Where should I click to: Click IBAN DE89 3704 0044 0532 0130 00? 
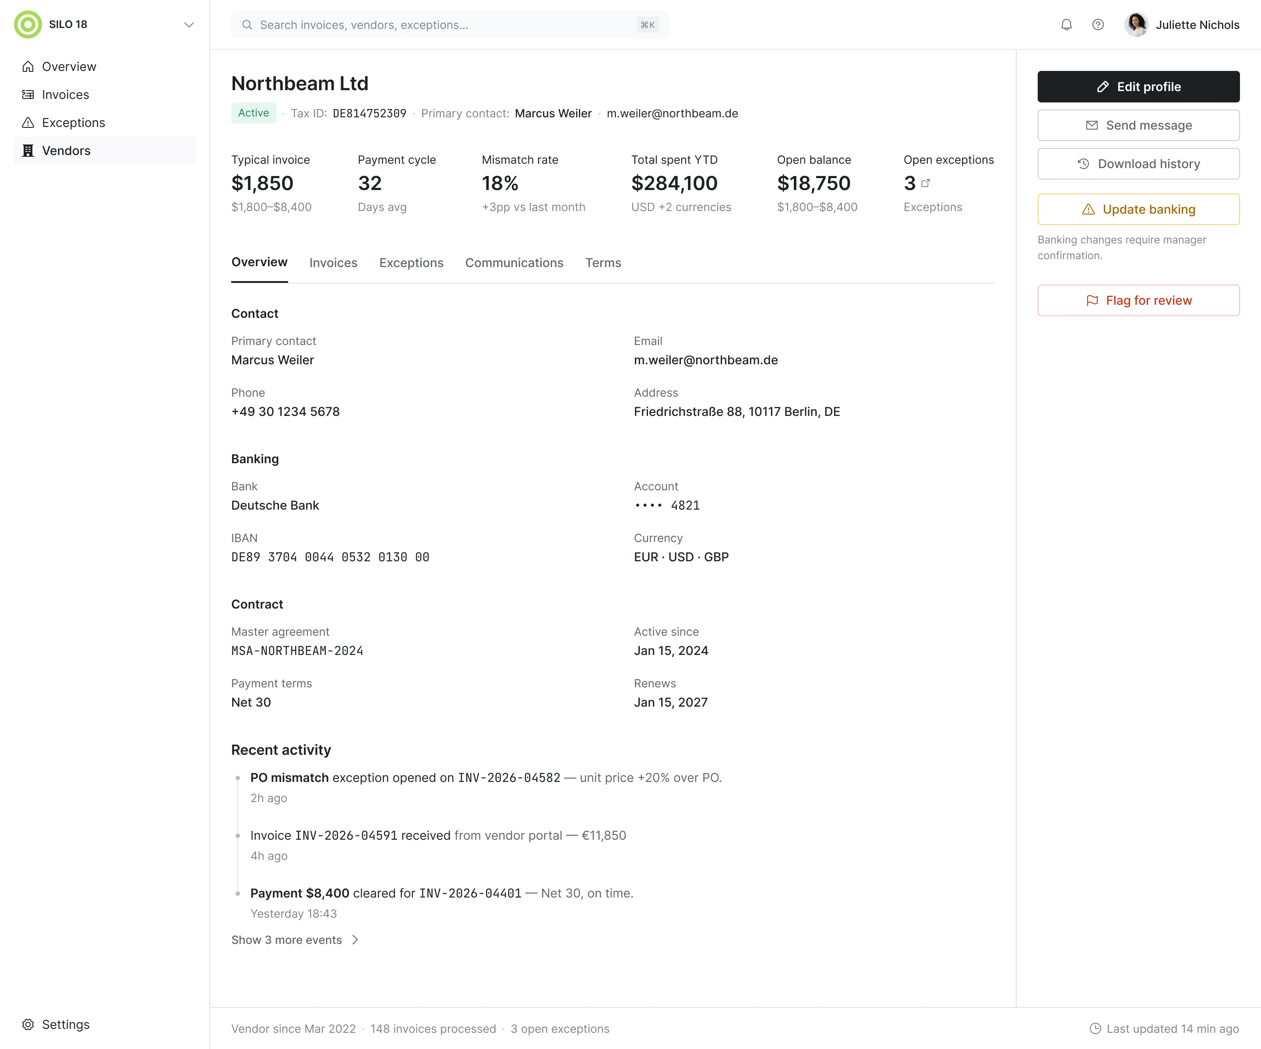pos(330,557)
